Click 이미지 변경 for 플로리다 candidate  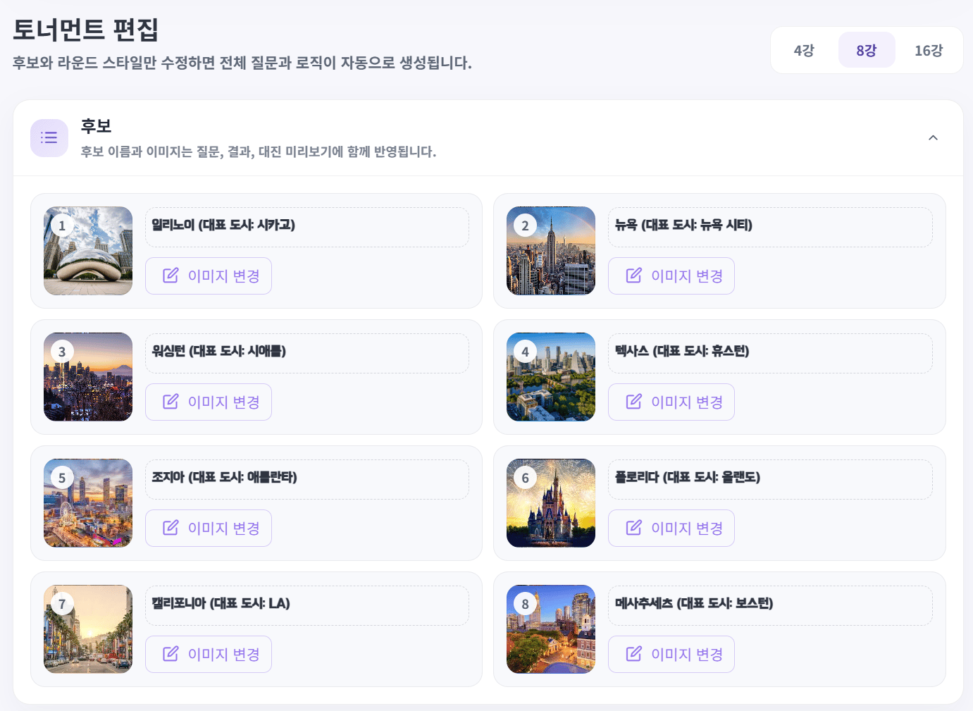pos(671,528)
